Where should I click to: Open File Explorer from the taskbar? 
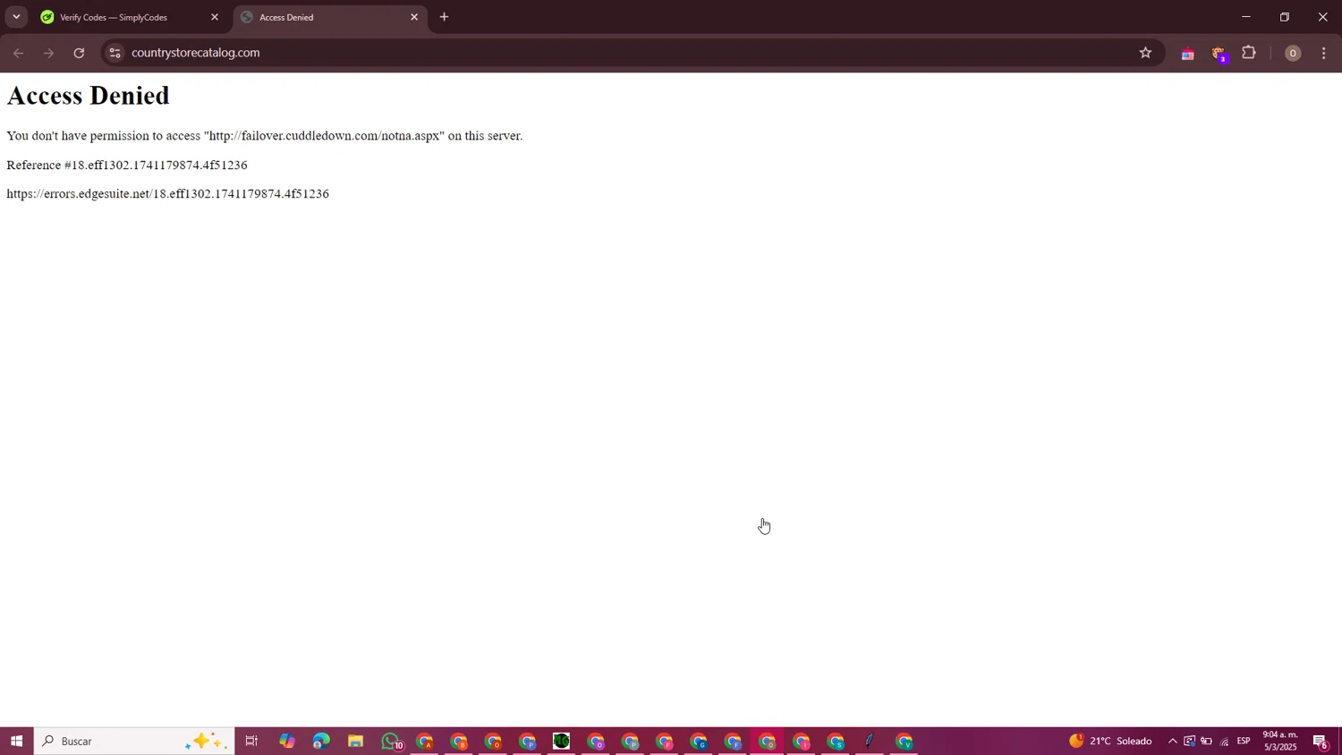355,741
